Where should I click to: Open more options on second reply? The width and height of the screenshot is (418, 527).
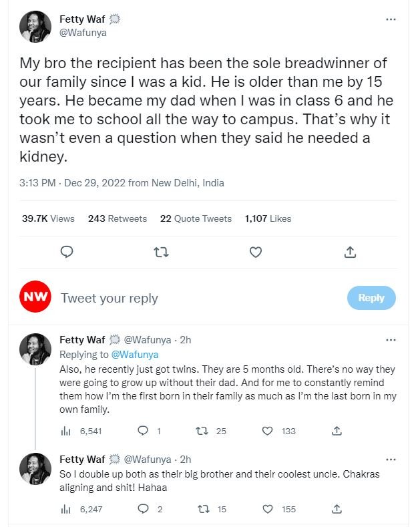click(x=391, y=460)
